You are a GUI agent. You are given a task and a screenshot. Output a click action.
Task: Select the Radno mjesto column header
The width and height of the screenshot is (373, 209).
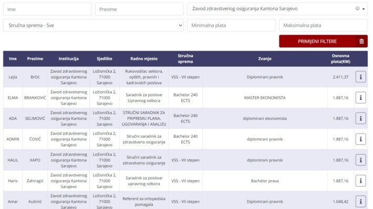[x=144, y=59]
